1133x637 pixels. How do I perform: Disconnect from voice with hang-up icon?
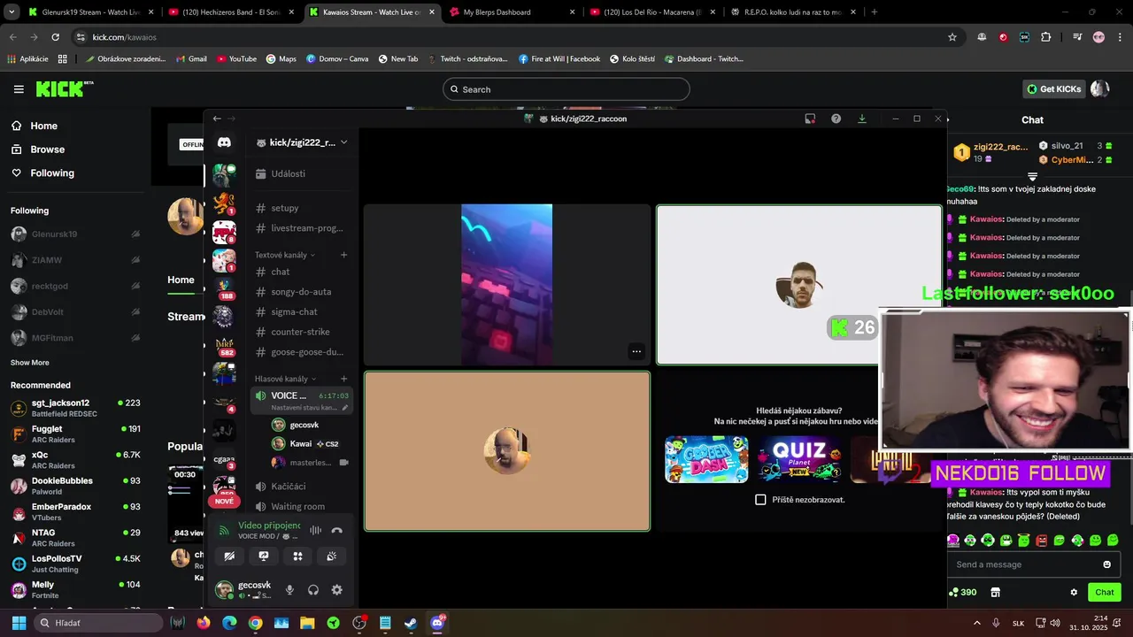pyautogui.click(x=336, y=531)
